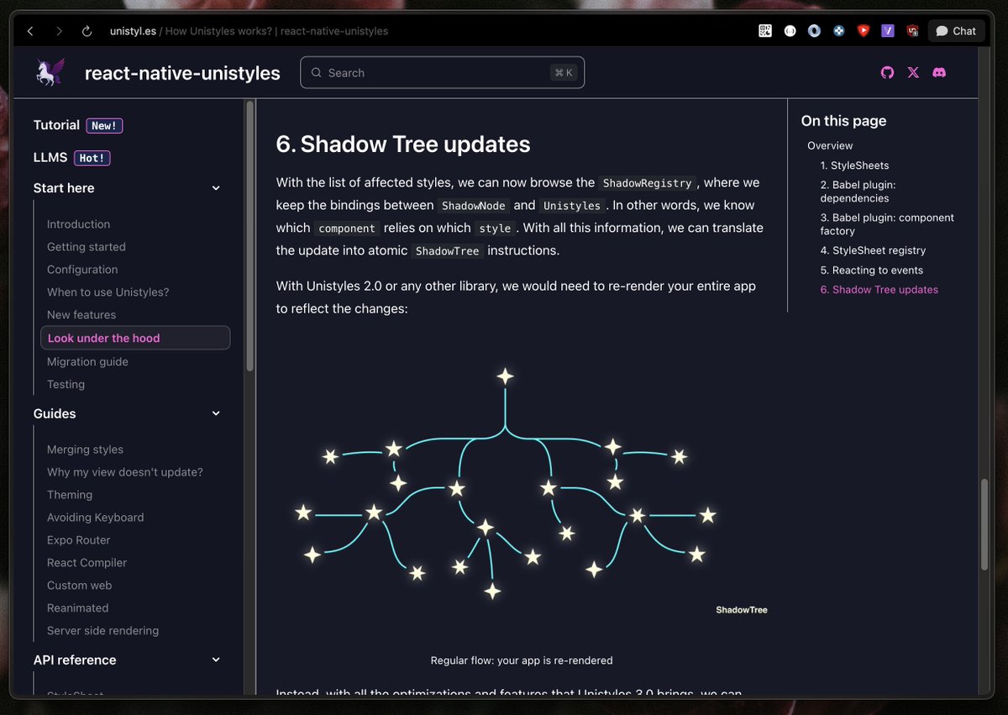Open the Avoiding Keyboard guide
Viewport: 1008px width, 715px height.
click(95, 518)
